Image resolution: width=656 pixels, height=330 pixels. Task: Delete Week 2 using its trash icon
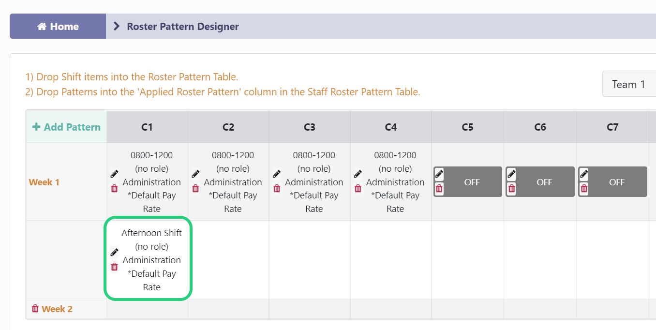pos(35,308)
